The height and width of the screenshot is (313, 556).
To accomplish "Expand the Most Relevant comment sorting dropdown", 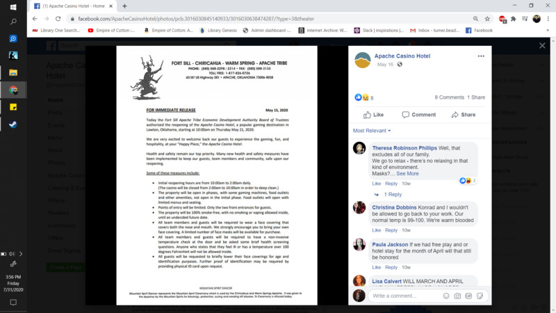I will 372,131.
